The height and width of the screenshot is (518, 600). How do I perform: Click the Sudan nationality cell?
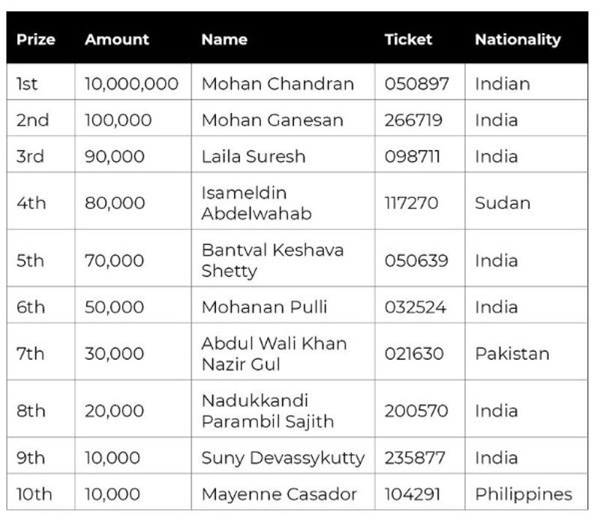pos(502,203)
